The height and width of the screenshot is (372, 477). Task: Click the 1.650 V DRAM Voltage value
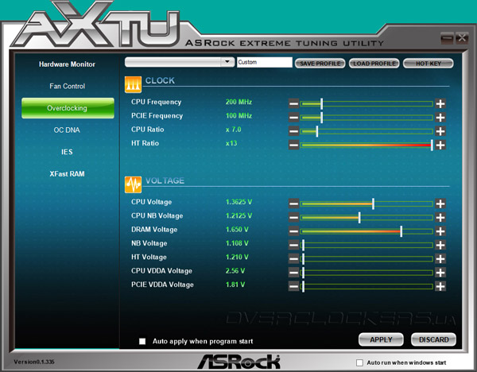click(237, 230)
